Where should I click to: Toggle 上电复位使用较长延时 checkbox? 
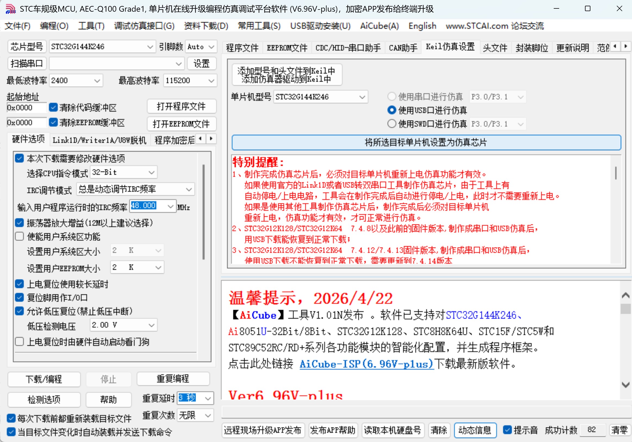pos(19,283)
